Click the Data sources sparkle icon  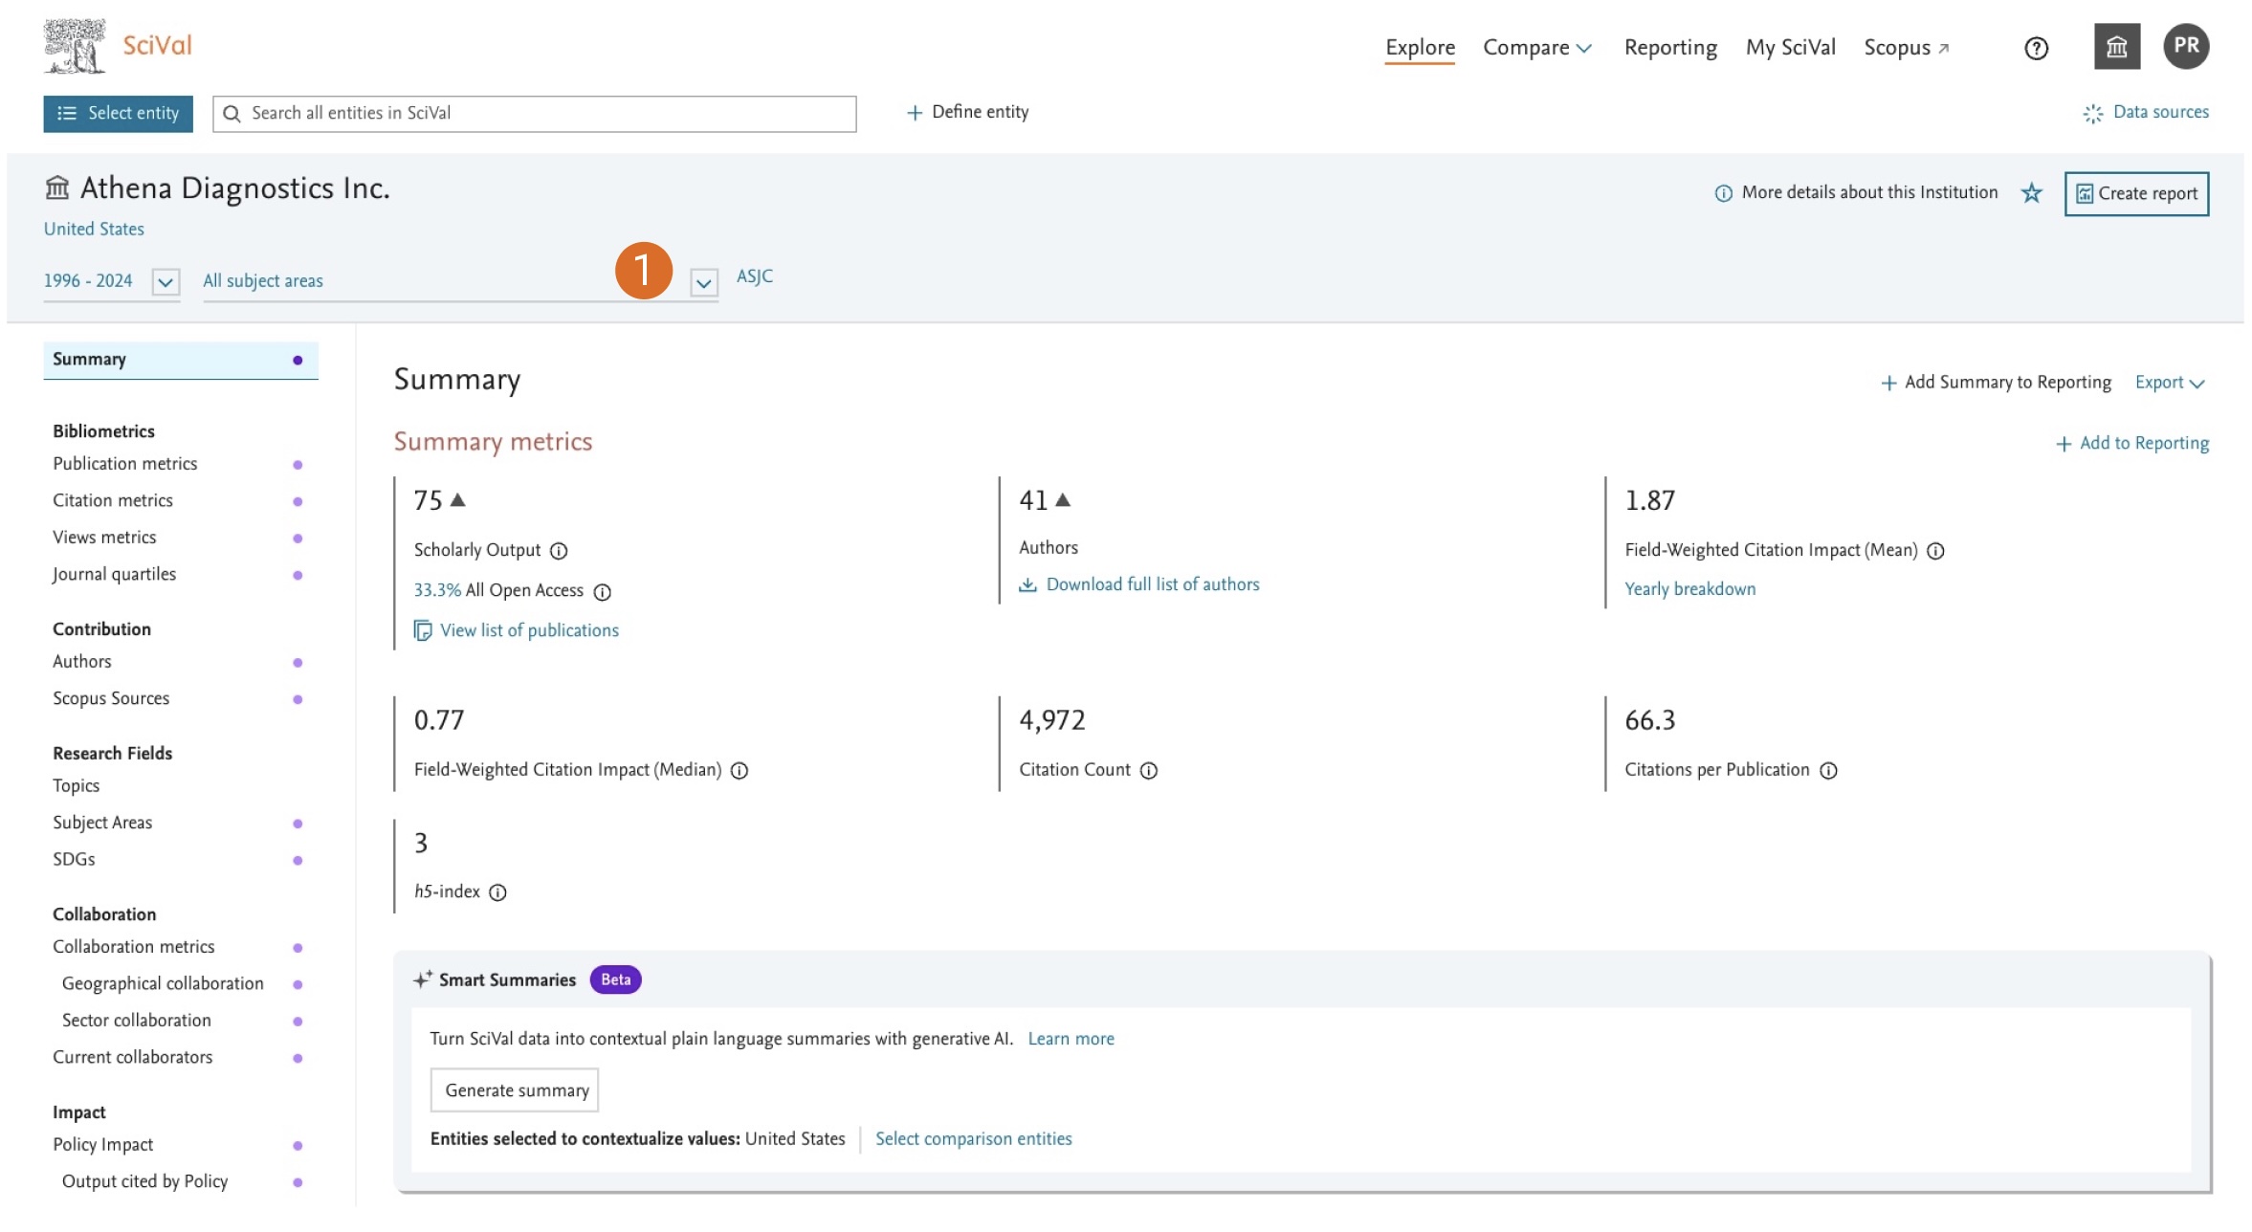click(x=2092, y=114)
